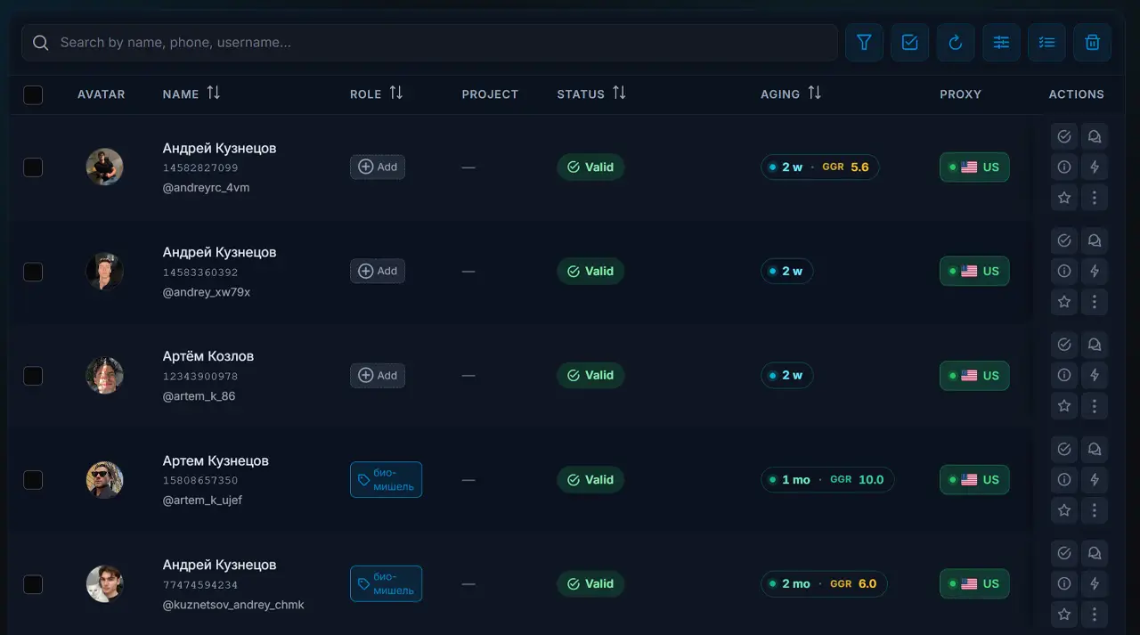Star the Артём Козлов account
1140x635 pixels.
pyautogui.click(x=1063, y=406)
